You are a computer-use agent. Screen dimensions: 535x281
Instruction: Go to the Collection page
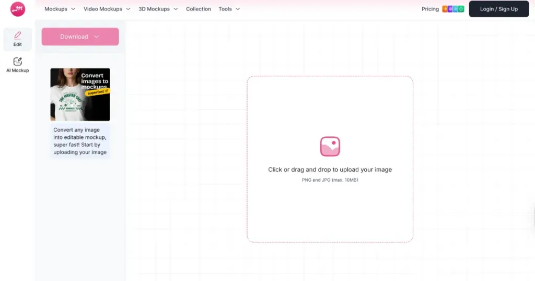tap(199, 9)
